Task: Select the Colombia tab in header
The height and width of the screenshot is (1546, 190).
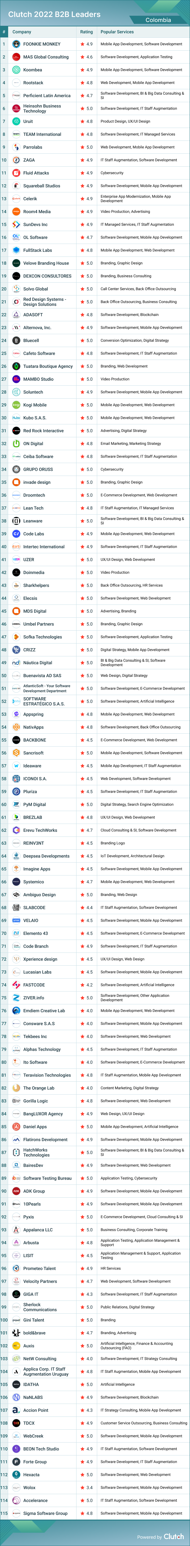Action: pos(158,20)
